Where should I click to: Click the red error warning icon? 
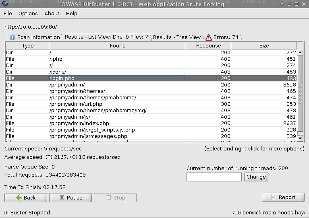(x=209, y=37)
